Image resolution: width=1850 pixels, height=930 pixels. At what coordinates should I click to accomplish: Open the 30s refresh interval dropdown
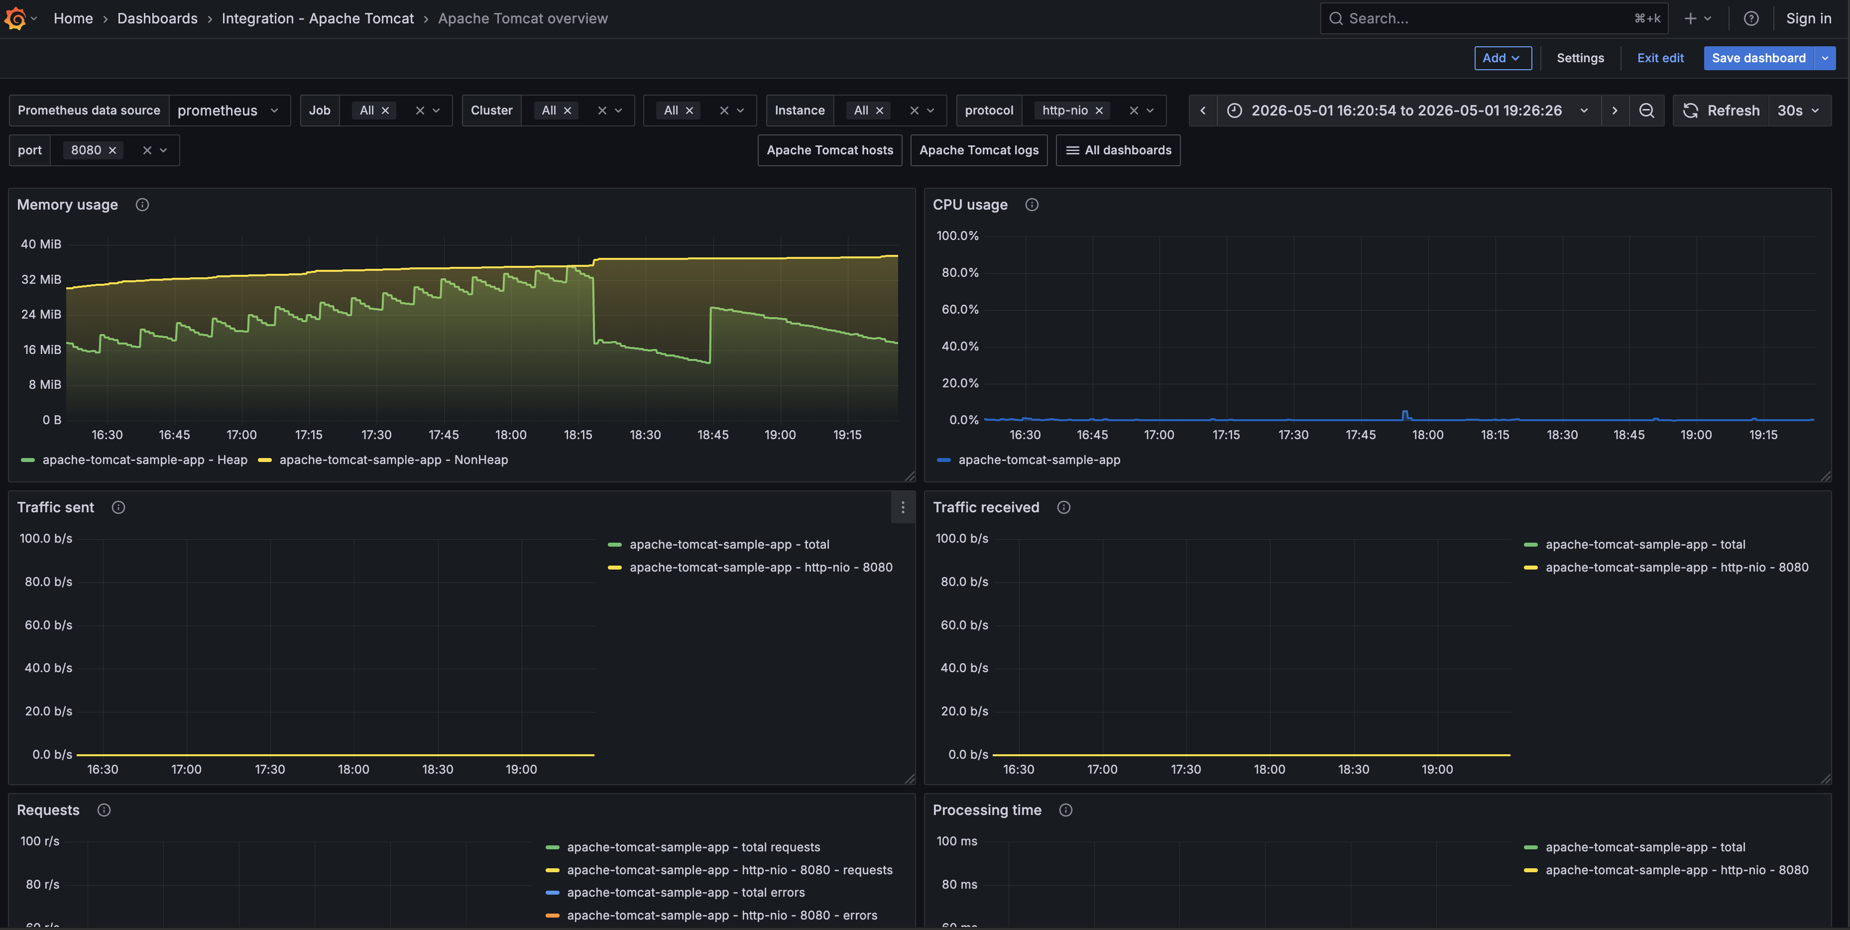pos(1799,111)
